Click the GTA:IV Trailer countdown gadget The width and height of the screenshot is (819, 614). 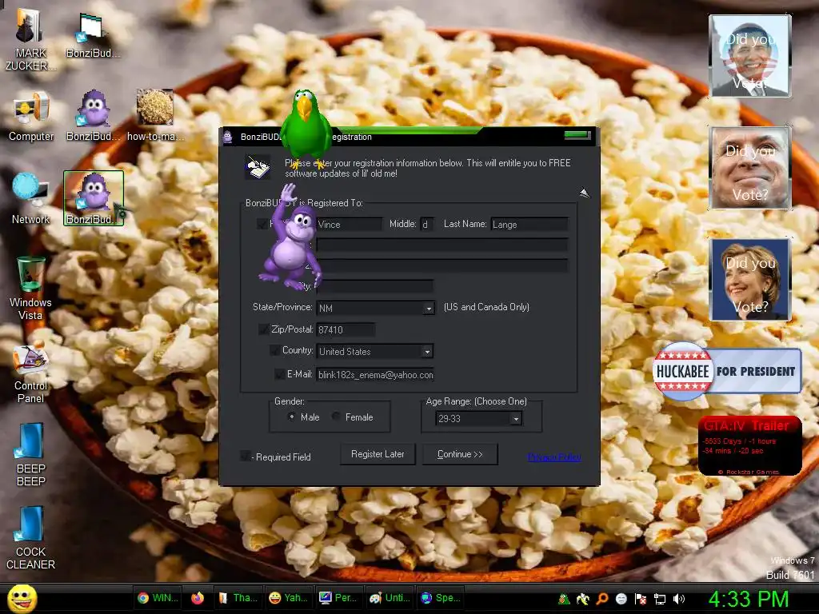749,445
